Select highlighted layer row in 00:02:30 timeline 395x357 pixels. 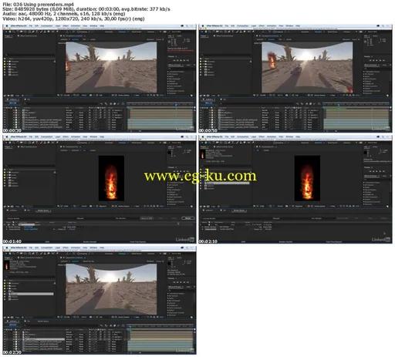coord(44,339)
